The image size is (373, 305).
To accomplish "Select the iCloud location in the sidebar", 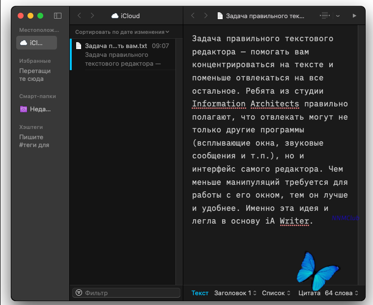I will [36, 43].
